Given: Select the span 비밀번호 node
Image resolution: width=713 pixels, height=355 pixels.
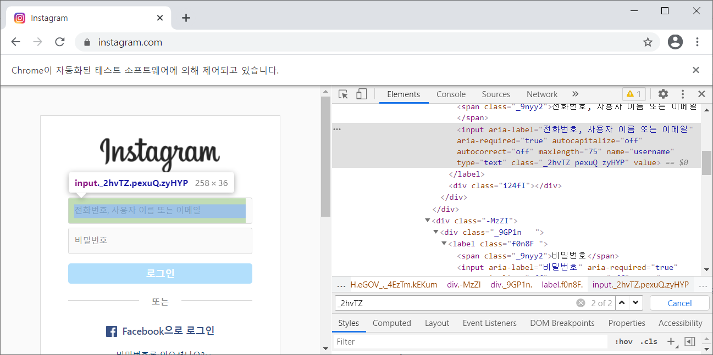Looking at the screenshot, I should point(538,256).
